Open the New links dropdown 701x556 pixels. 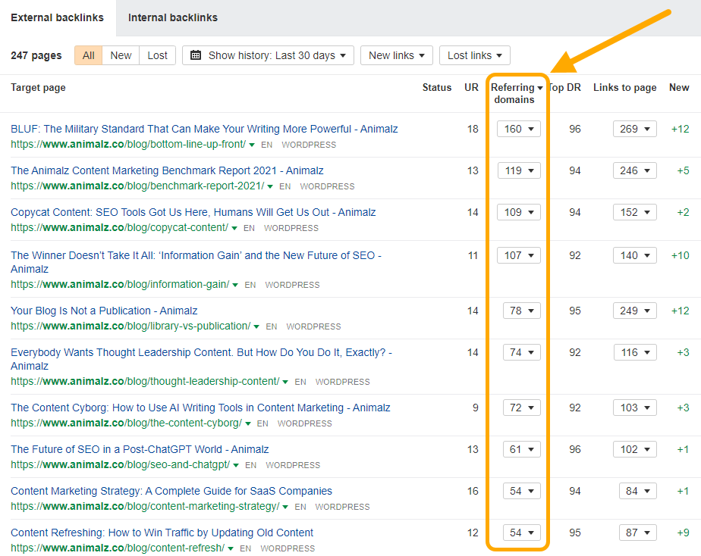(x=396, y=55)
